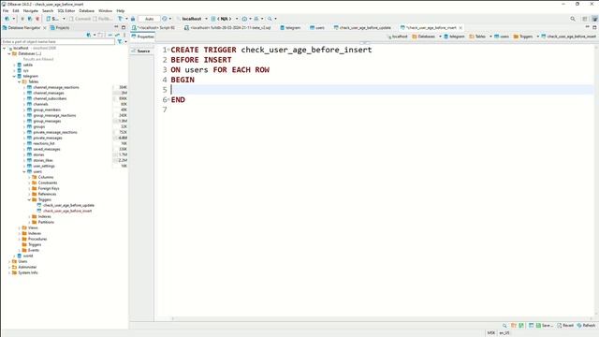
Task: Click the global search icon at top right
Action: tap(573, 19)
